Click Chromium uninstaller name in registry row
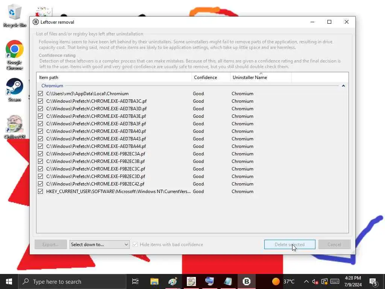Screen dimensions: 385x289 (x=243, y=192)
